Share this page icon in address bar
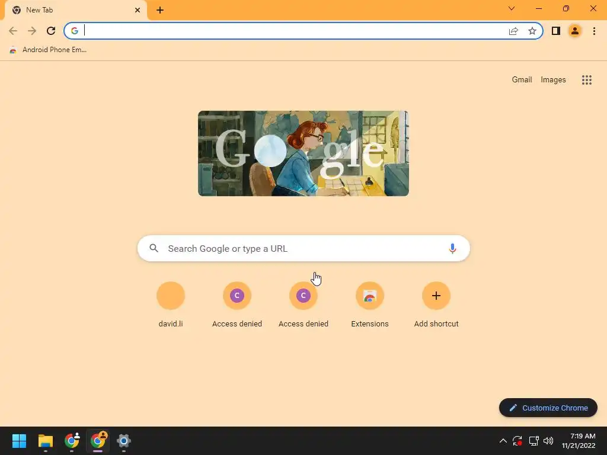Viewport: 607px width, 455px height. point(513,31)
